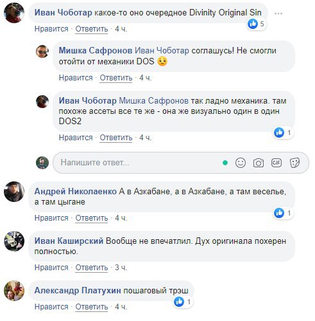
Task: View like reaction on пошаговый трэш comment
Action: 183,302
